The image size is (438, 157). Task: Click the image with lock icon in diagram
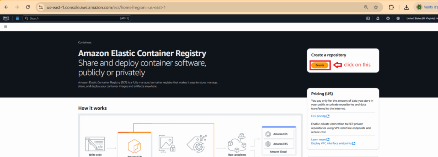[x=167, y=143]
